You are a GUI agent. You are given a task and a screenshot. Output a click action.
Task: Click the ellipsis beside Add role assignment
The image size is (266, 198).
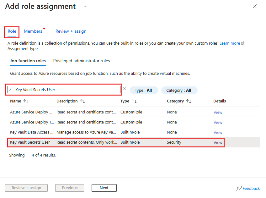click(86, 6)
